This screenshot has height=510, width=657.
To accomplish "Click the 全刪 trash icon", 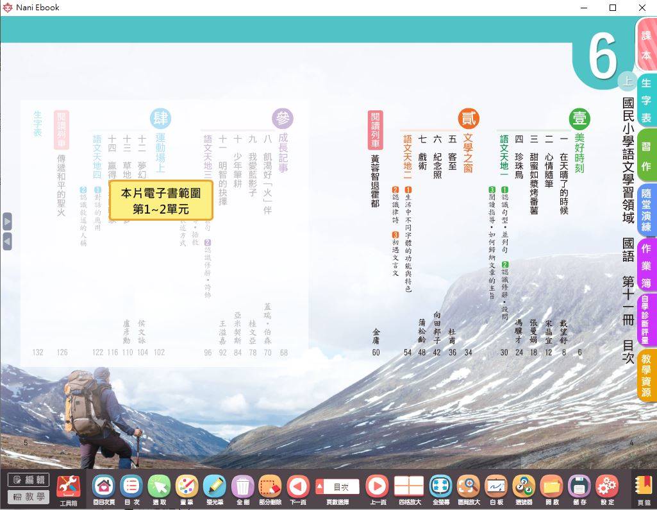I will [242, 489].
